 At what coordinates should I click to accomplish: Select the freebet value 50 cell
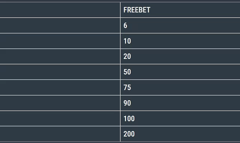(x=180, y=72)
